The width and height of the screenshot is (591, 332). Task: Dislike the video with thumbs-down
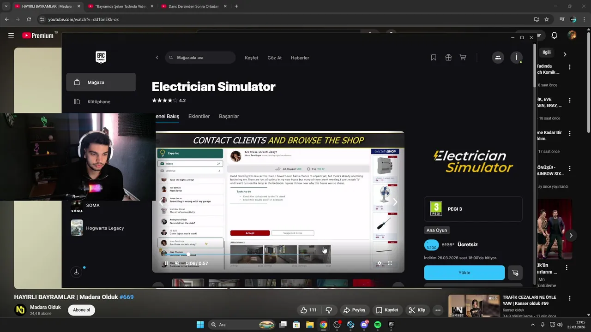click(329, 310)
